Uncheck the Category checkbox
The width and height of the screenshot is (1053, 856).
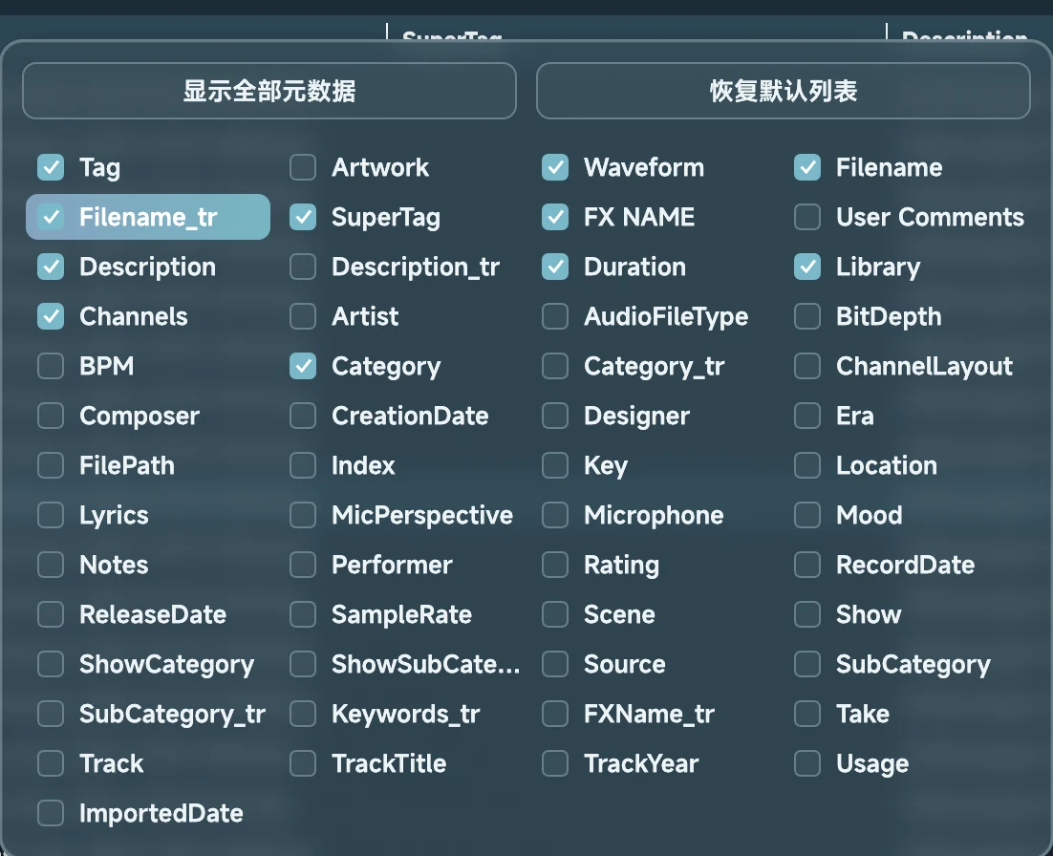[x=303, y=366]
